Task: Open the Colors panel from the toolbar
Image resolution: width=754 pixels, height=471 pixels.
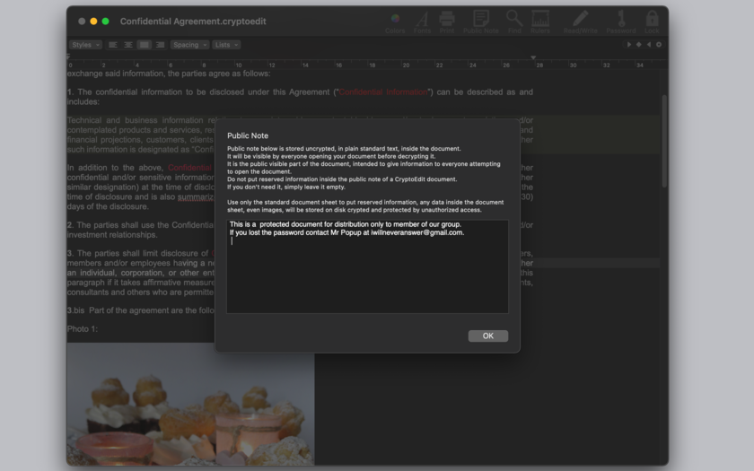Action: [395, 22]
